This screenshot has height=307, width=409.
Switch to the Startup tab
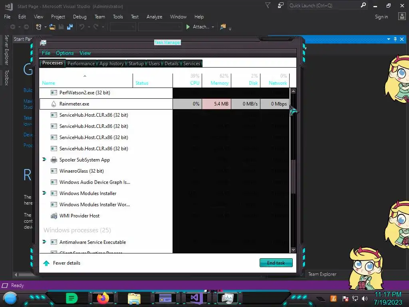136,64
